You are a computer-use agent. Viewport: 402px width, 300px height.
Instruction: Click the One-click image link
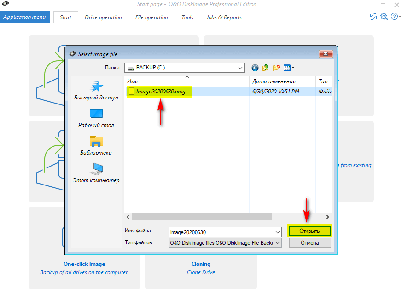click(x=84, y=264)
